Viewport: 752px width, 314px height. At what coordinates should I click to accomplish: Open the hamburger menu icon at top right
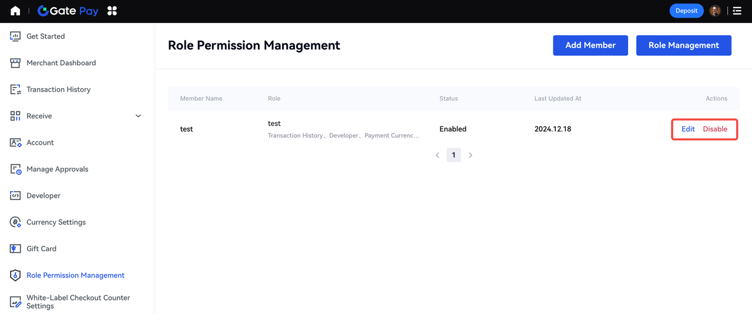[x=737, y=11]
